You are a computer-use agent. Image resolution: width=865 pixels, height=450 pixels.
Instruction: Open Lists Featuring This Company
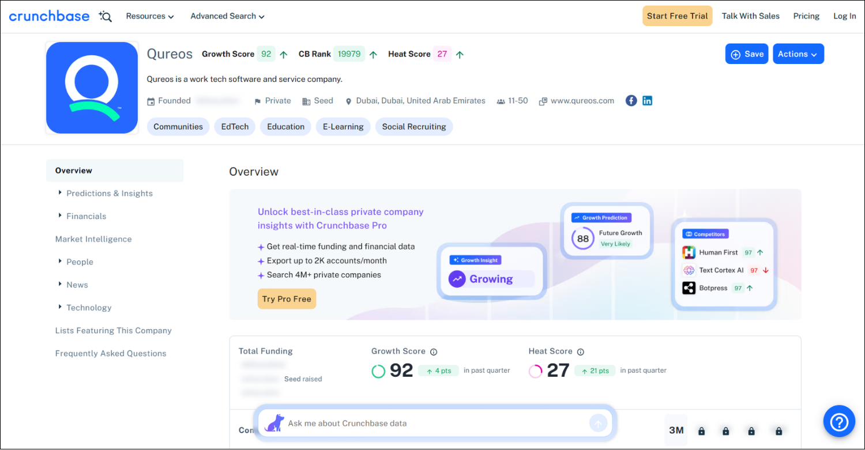[114, 331]
